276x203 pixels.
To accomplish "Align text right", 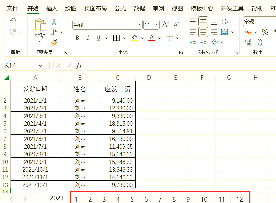I will (x=214, y=32).
